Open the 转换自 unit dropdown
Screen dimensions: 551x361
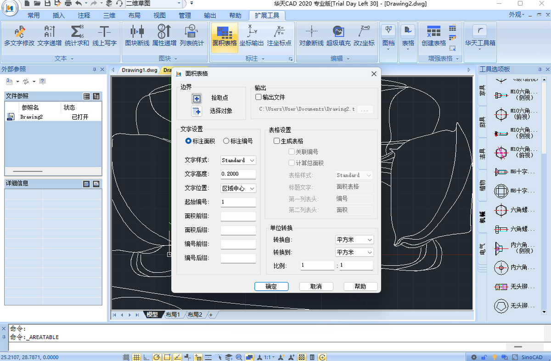[x=354, y=240]
